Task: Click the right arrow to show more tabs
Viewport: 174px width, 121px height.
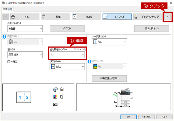Action: [167, 17]
